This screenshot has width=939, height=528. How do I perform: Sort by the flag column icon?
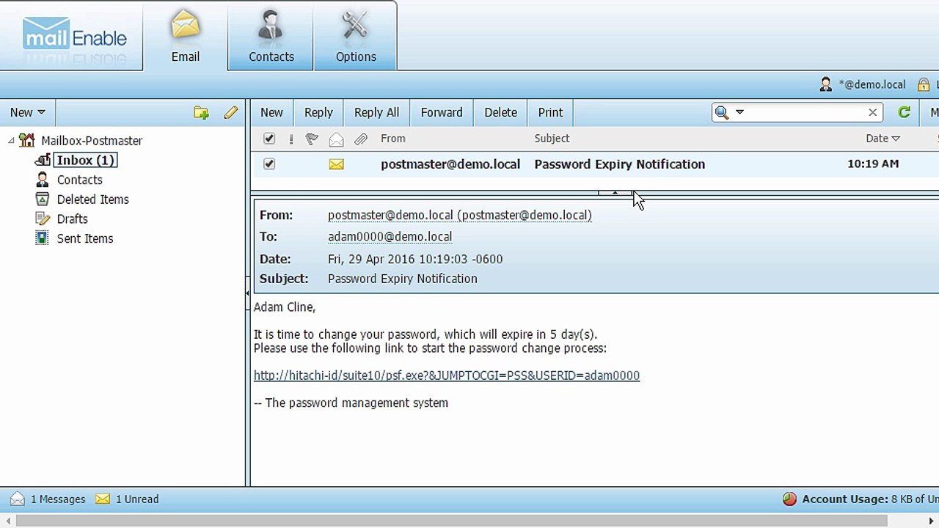(x=312, y=139)
